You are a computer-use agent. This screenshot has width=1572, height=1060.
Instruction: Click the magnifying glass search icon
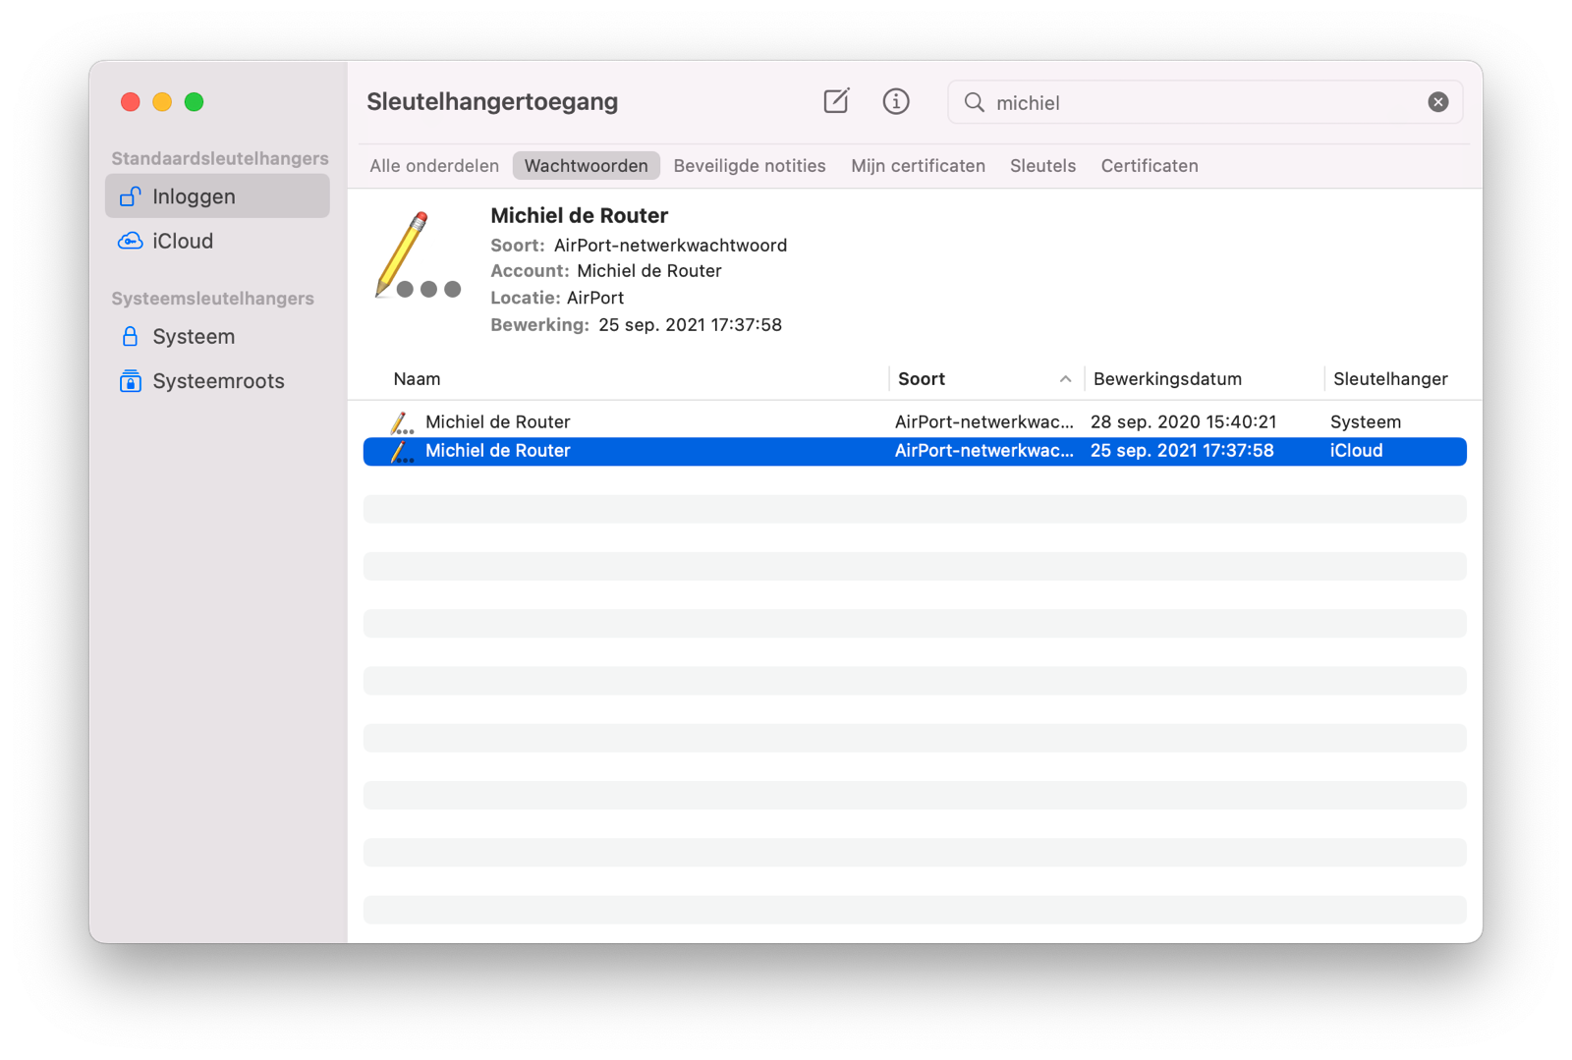[x=974, y=102]
